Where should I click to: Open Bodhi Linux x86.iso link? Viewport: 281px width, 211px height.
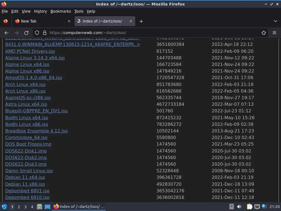pos(27,124)
